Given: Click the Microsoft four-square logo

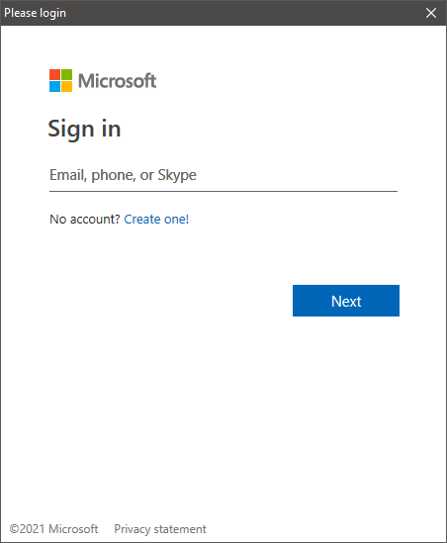Looking at the screenshot, I should 60,81.
